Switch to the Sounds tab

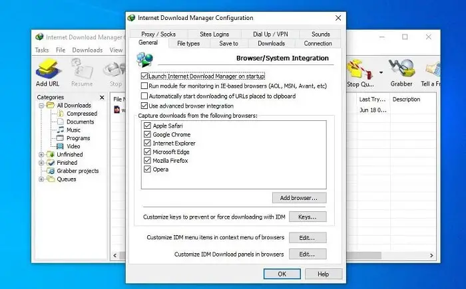point(321,34)
